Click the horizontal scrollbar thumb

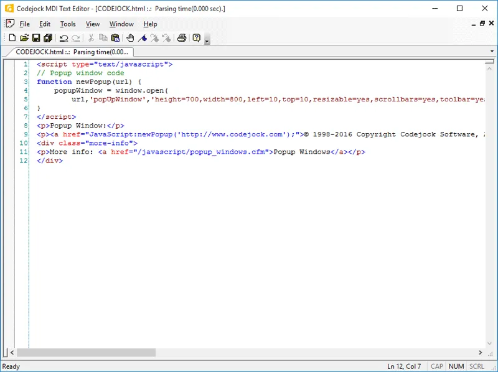click(86, 352)
